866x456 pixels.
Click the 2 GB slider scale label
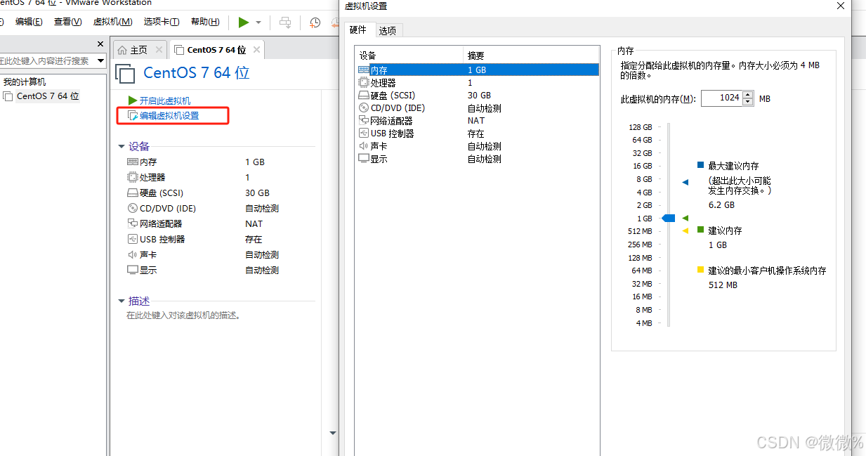[644, 205]
